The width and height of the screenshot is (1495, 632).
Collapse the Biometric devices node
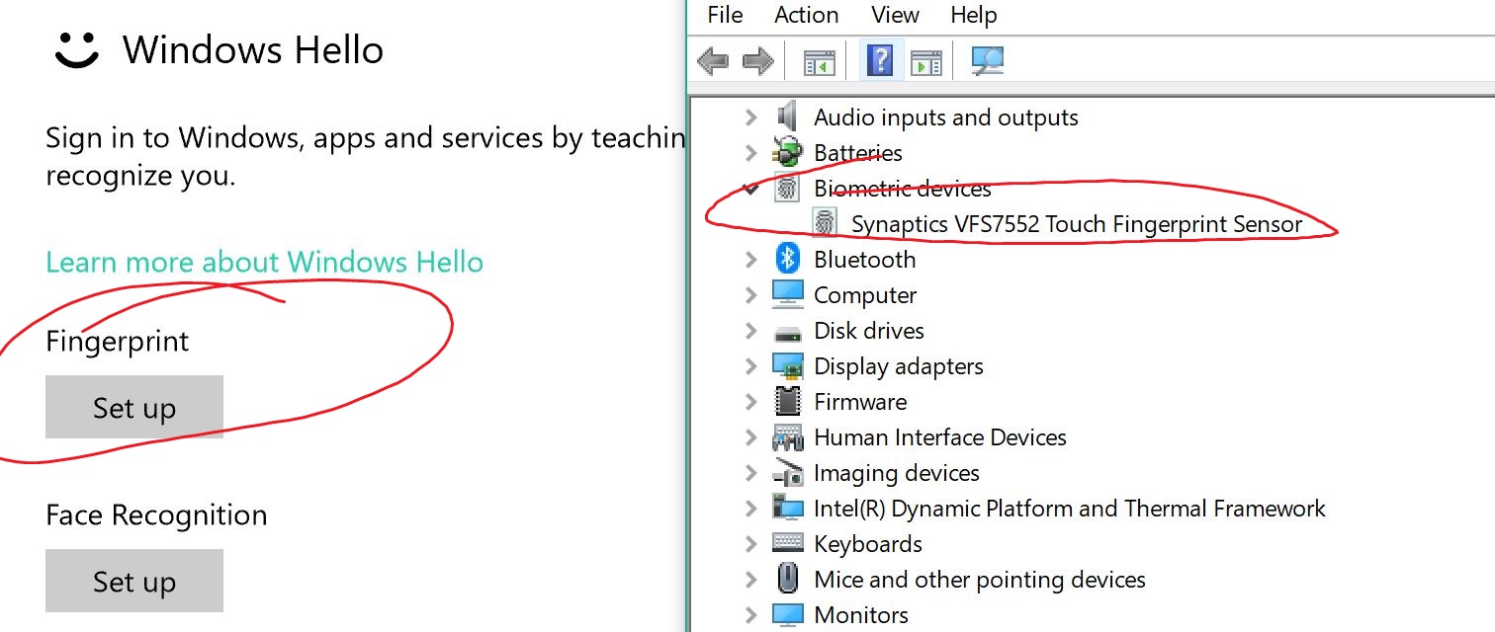click(x=750, y=187)
